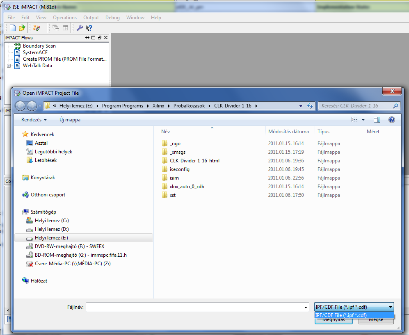Select Create PROM File flow item
Image resolution: width=409 pixels, height=335 pixels.
[65, 59]
